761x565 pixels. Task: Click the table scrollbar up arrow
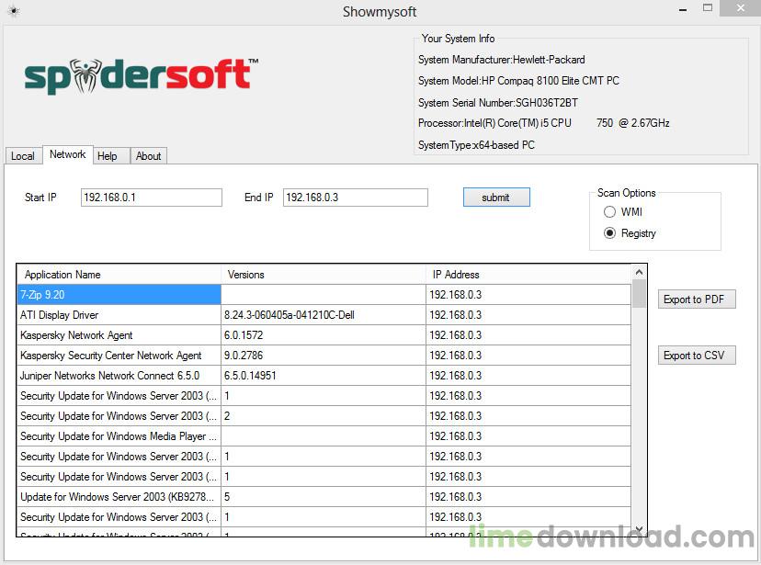(639, 273)
